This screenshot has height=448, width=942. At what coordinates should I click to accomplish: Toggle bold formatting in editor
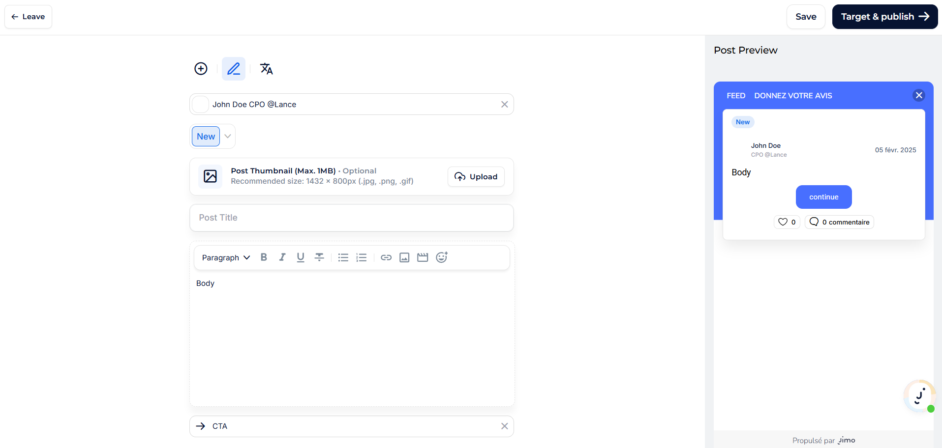[264, 257]
